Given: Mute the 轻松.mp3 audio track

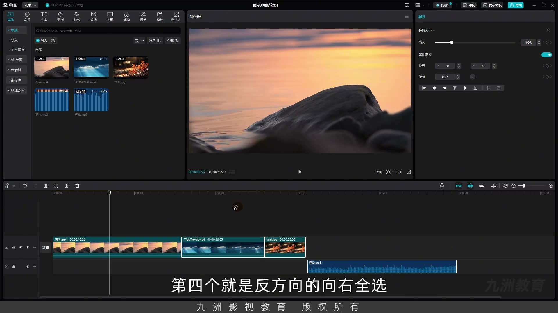Looking at the screenshot, I should 28,267.
